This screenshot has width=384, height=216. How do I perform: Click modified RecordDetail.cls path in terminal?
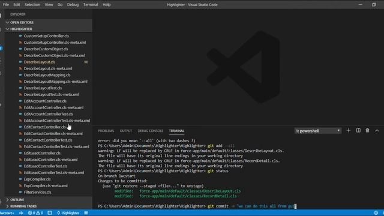(188, 196)
